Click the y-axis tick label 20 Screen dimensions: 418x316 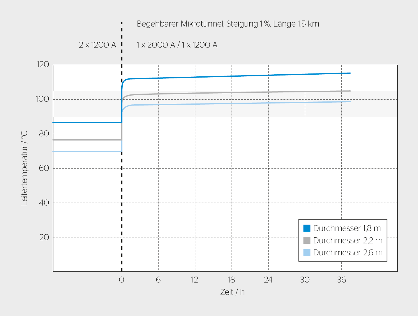pos(44,237)
